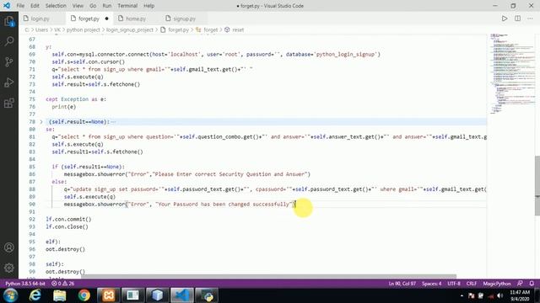Click the horizontal scrollbar of the editor

(268, 276)
